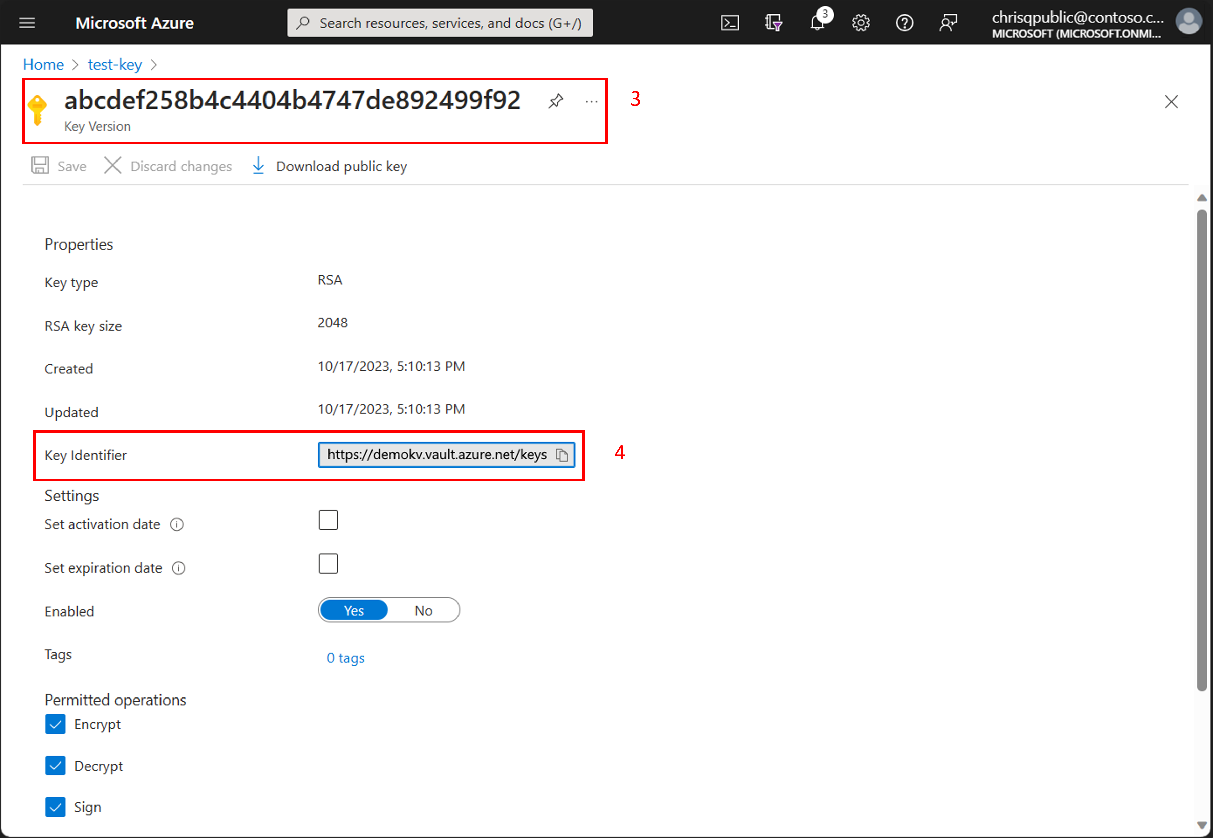Screen dimensions: 1213x838
Task: Enable the Set activation date checkbox
Action: (x=328, y=520)
